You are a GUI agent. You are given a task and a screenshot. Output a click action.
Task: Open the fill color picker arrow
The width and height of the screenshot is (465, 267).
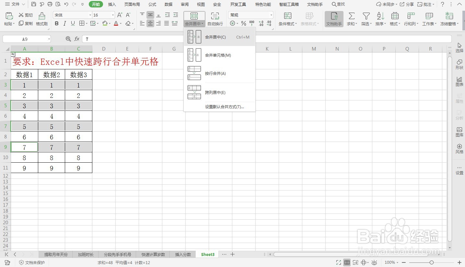pyautogui.click(x=110, y=24)
